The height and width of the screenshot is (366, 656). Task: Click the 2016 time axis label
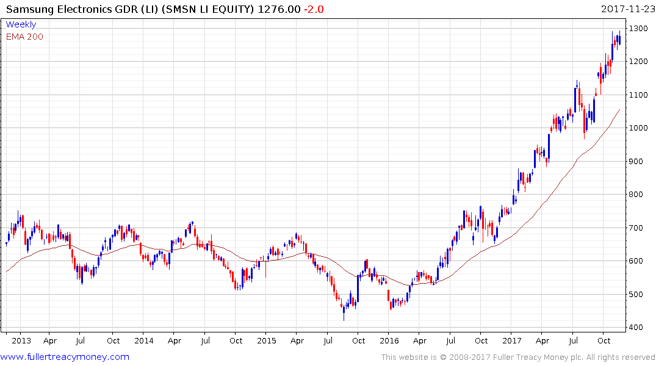tap(389, 340)
